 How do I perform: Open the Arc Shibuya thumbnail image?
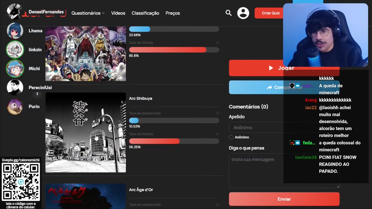pos(86,133)
